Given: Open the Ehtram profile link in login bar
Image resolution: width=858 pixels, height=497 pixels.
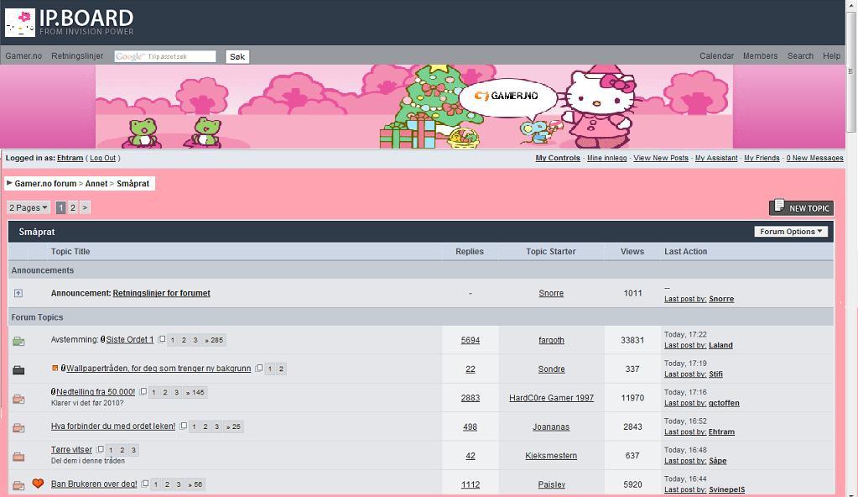Looking at the screenshot, I should [70, 158].
